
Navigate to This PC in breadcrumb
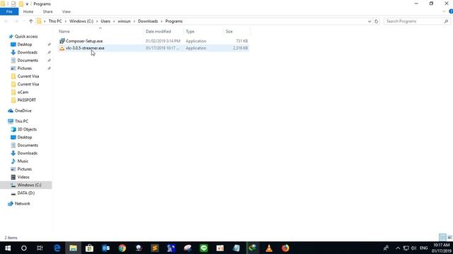coord(55,21)
